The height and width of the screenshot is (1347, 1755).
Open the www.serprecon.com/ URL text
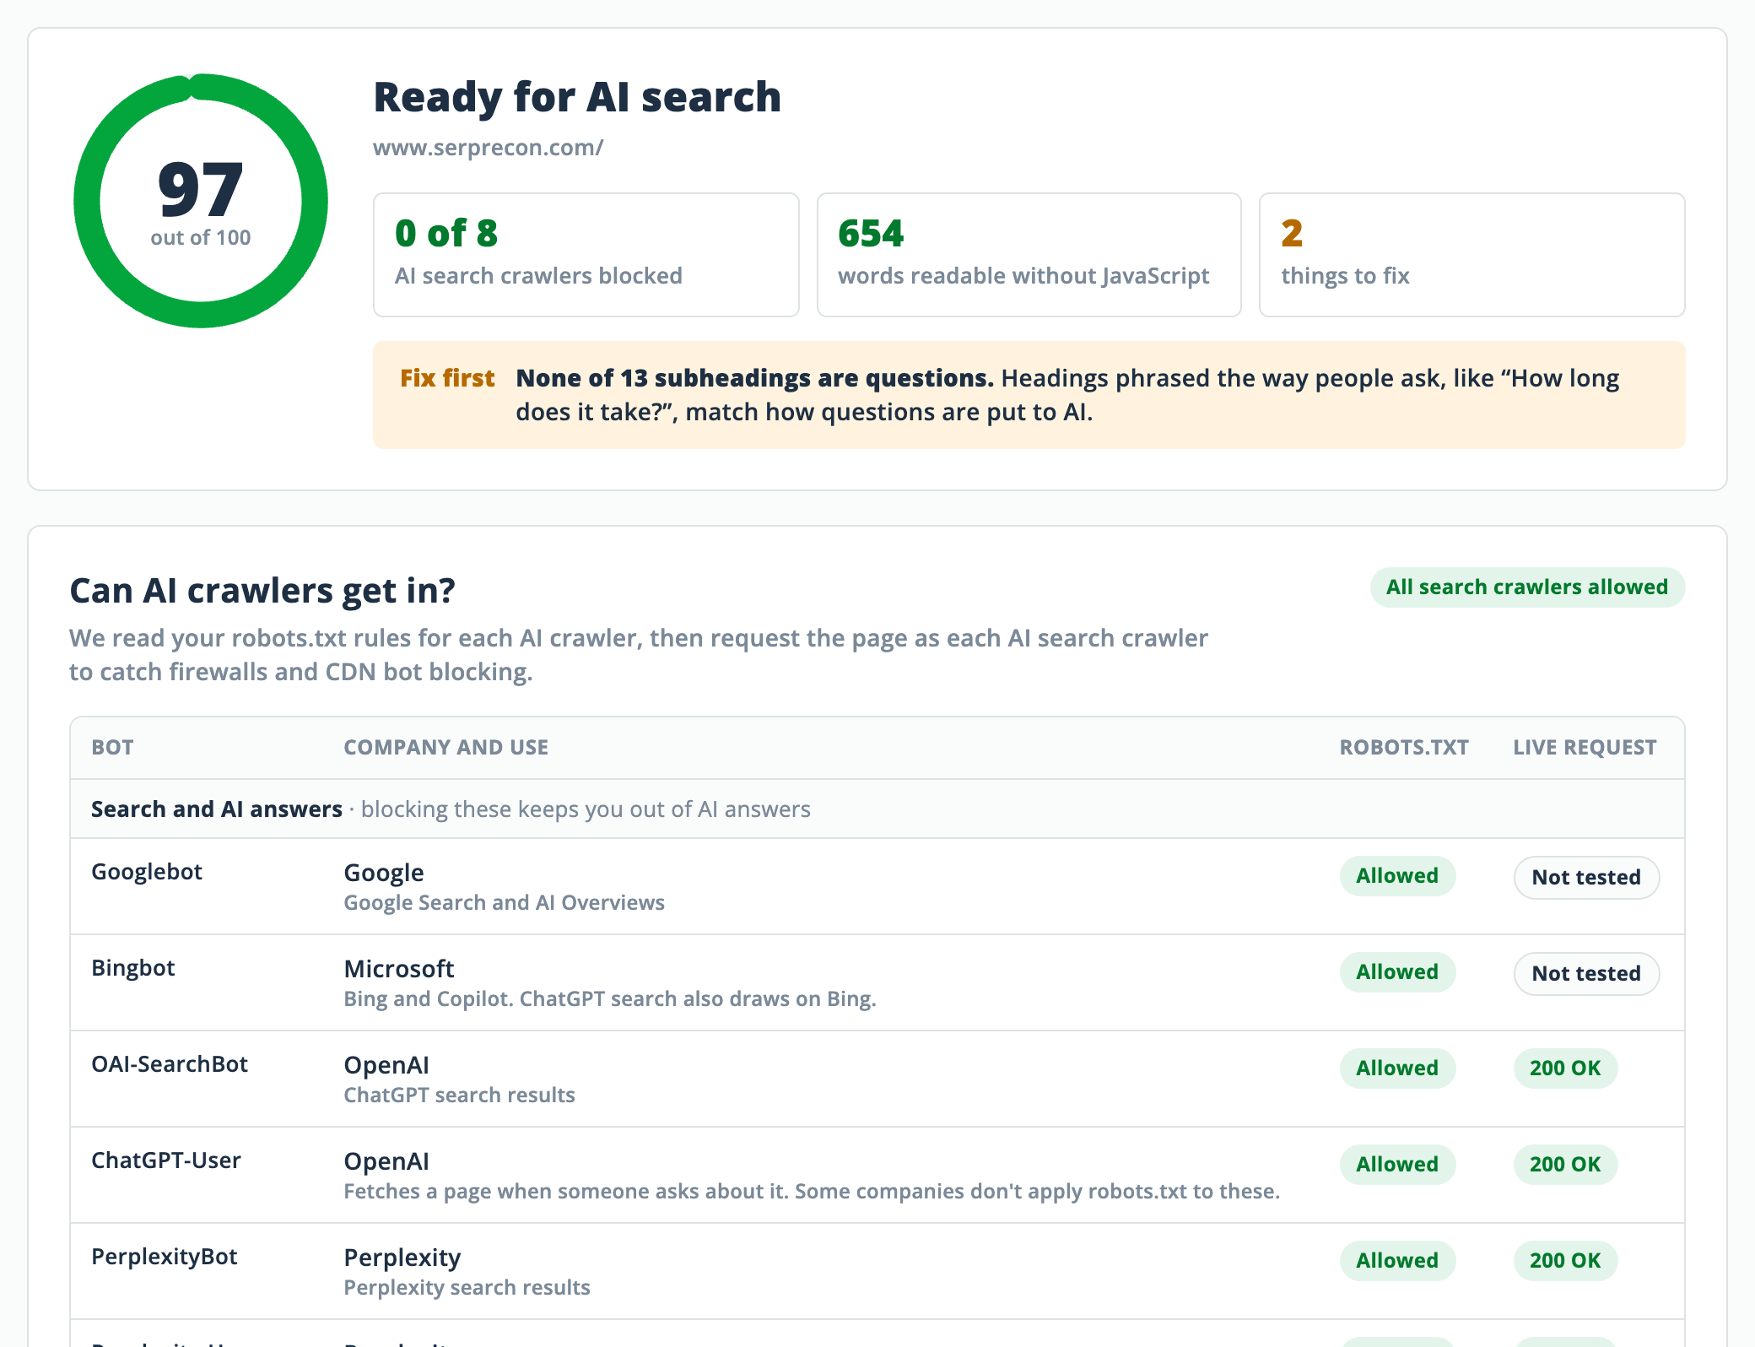488,148
